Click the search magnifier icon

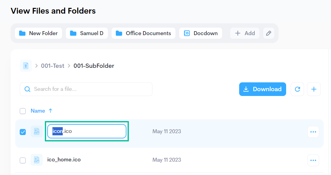click(28, 89)
